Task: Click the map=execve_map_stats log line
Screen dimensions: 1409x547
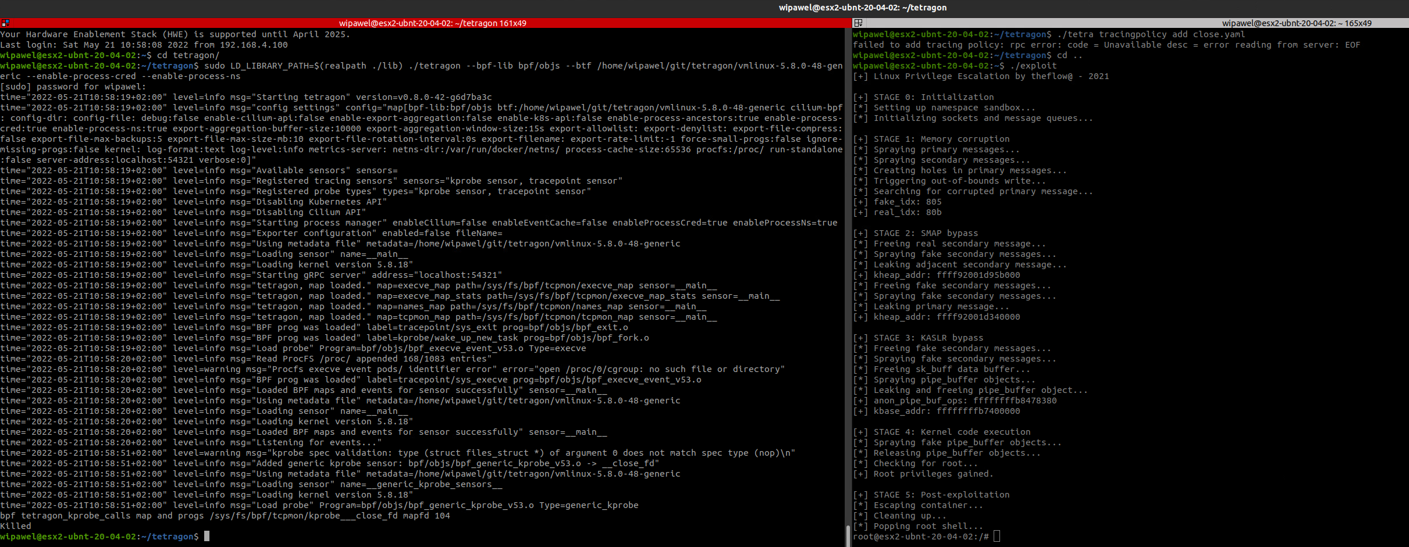Action: tap(390, 296)
